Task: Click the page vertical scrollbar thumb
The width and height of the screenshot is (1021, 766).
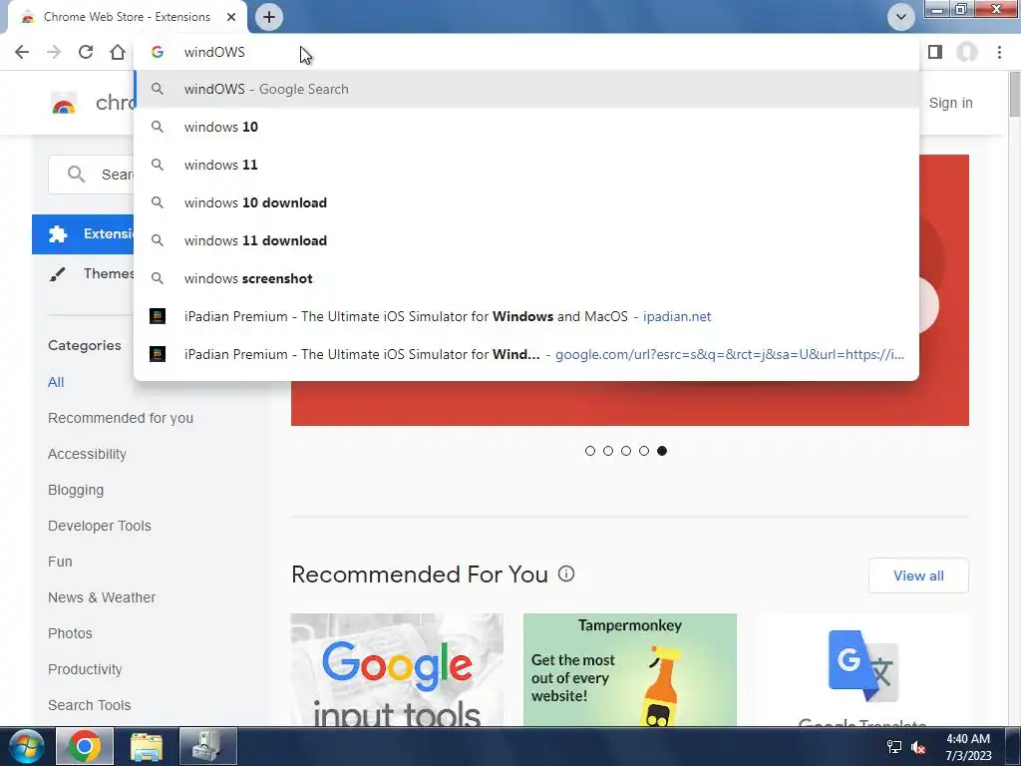Action: [x=1014, y=96]
